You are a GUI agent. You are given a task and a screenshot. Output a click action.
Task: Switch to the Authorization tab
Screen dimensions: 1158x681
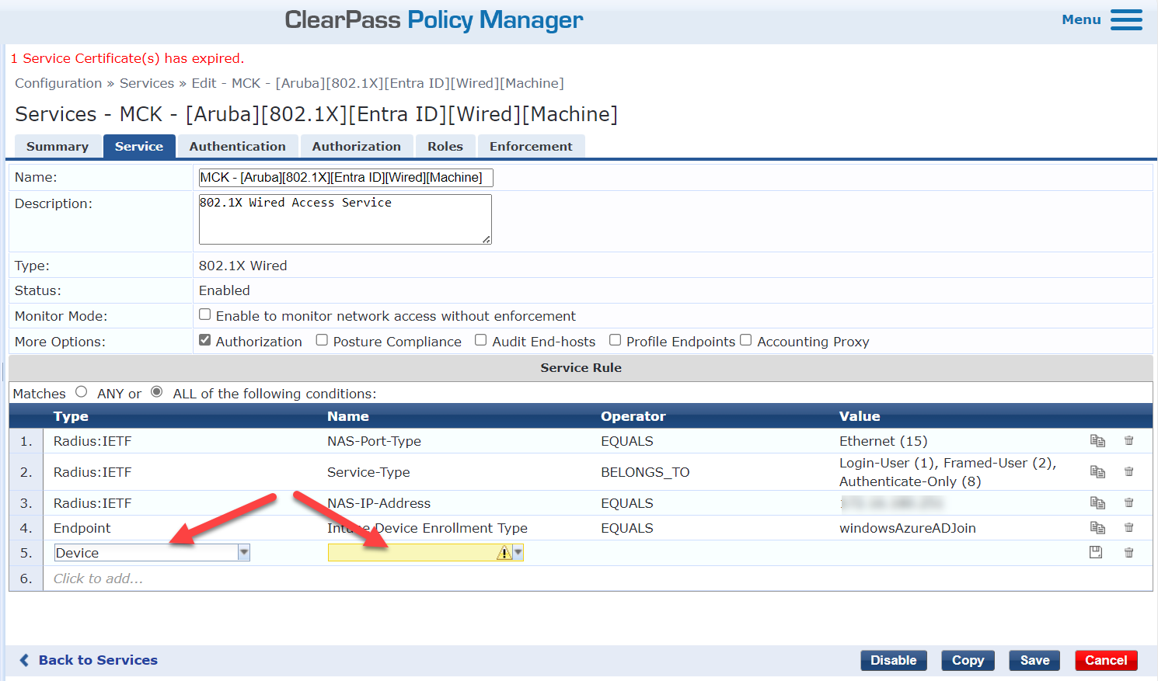357,146
